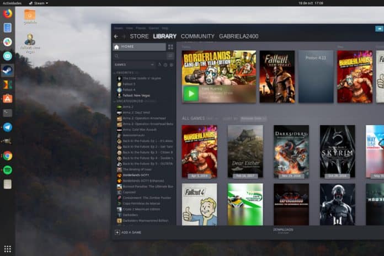Open Google Chrome from the dock

click(8, 156)
